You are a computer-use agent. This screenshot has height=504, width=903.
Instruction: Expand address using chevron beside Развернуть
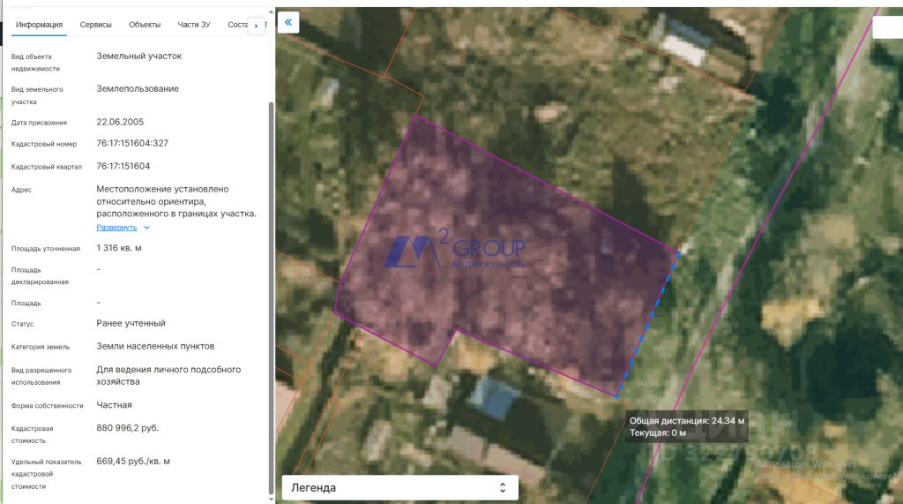(x=147, y=228)
